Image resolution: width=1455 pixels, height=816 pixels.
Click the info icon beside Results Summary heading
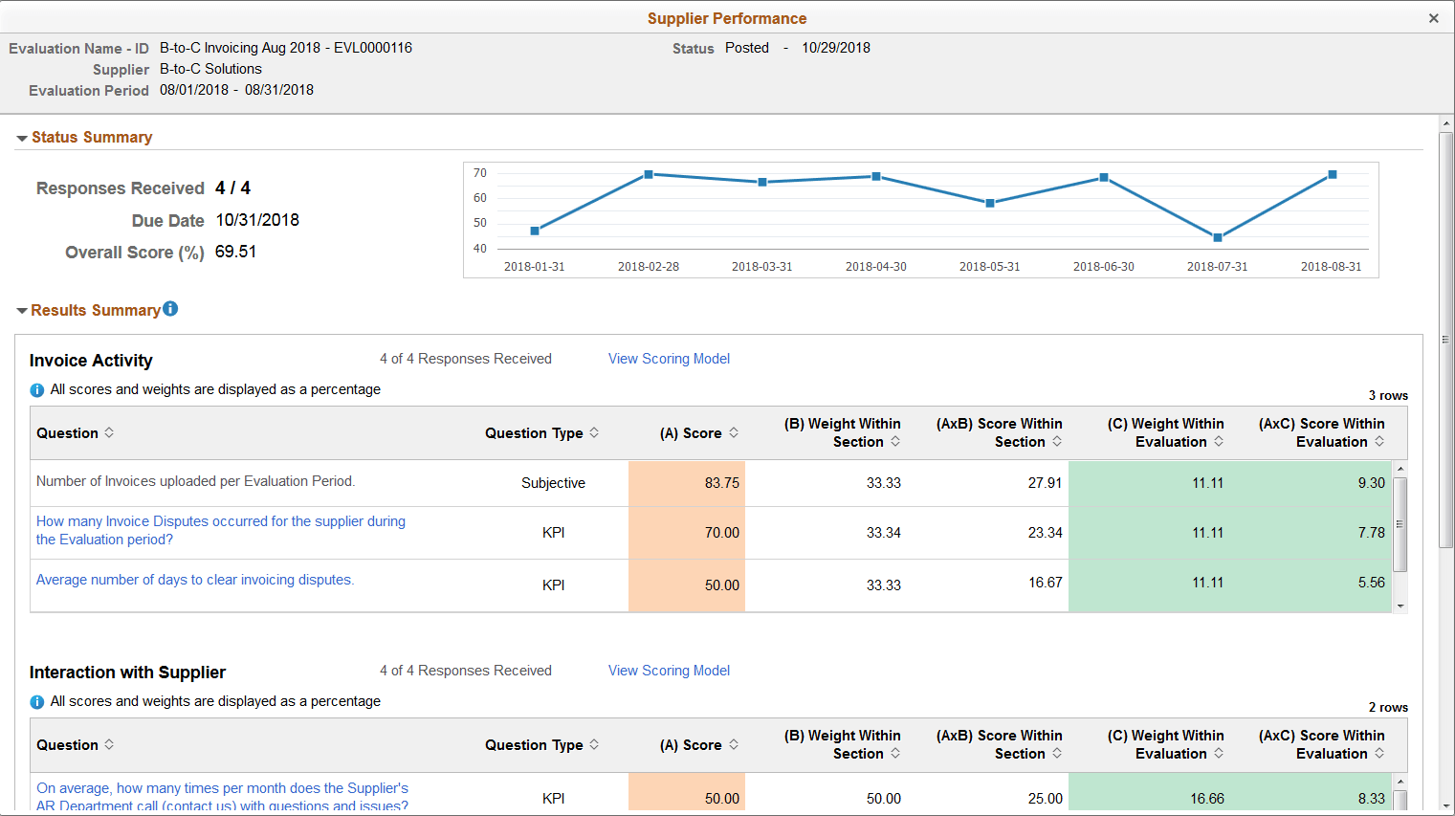pos(169,309)
